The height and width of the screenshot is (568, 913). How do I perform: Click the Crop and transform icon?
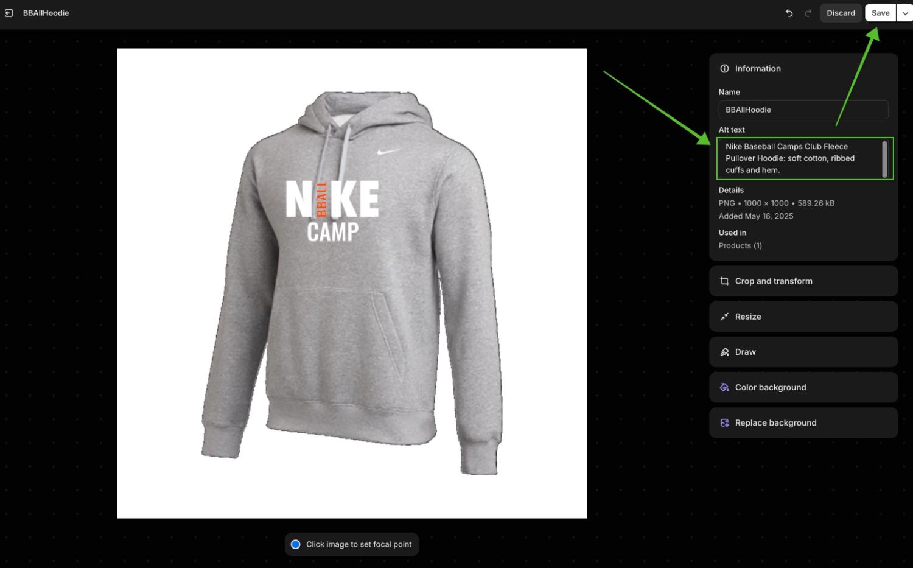click(724, 281)
